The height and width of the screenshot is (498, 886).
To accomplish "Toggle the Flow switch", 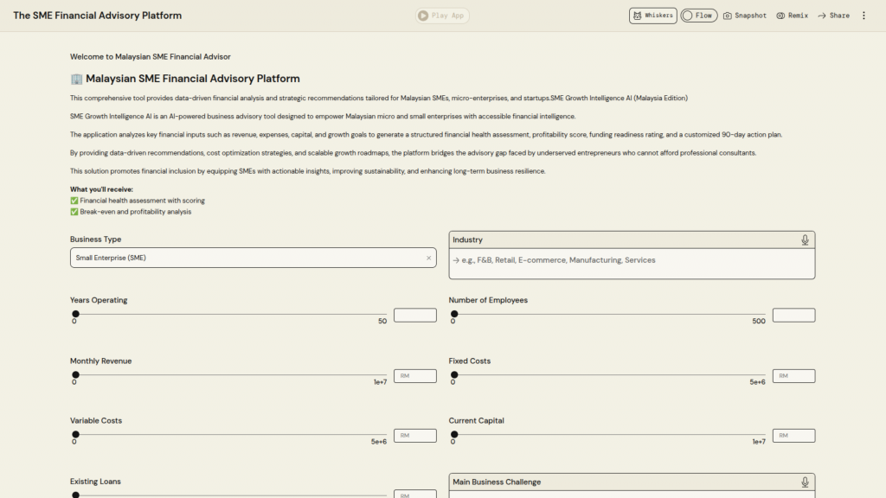I will click(x=698, y=16).
